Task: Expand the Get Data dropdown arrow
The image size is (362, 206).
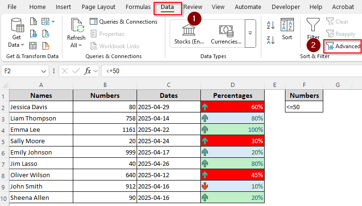Action: click(22, 45)
